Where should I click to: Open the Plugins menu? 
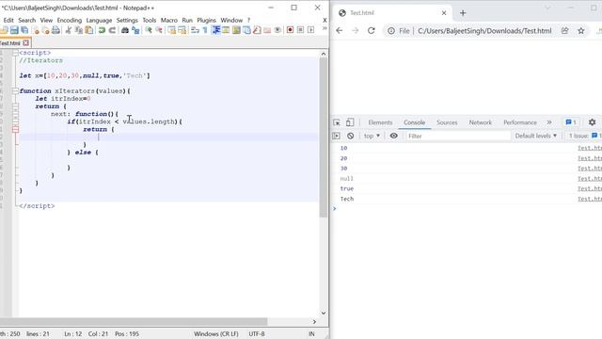206,20
